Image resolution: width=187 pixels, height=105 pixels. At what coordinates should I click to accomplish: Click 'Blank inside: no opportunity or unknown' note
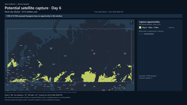[x=151, y=31]
